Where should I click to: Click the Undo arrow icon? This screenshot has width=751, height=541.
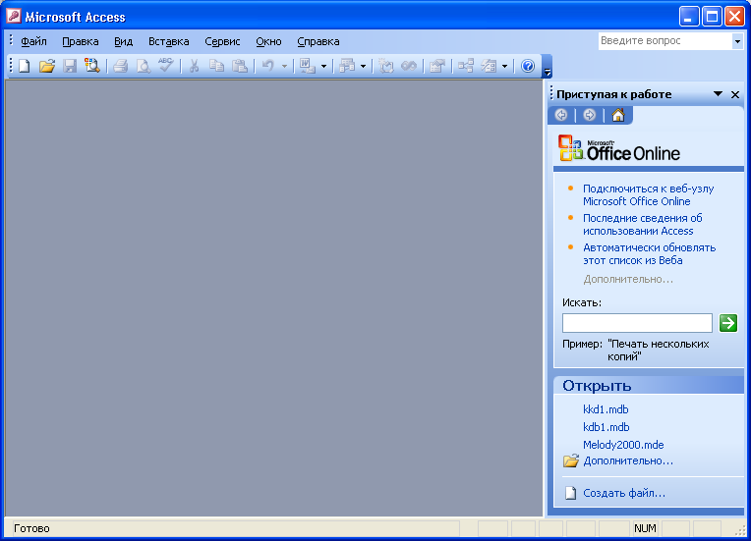point(268,66)
